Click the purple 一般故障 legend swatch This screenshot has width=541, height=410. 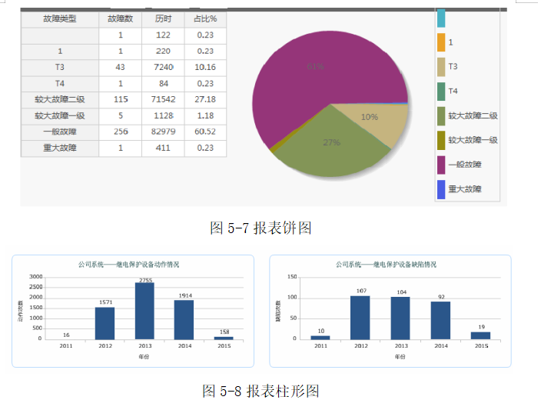click(x=441, y=165)
